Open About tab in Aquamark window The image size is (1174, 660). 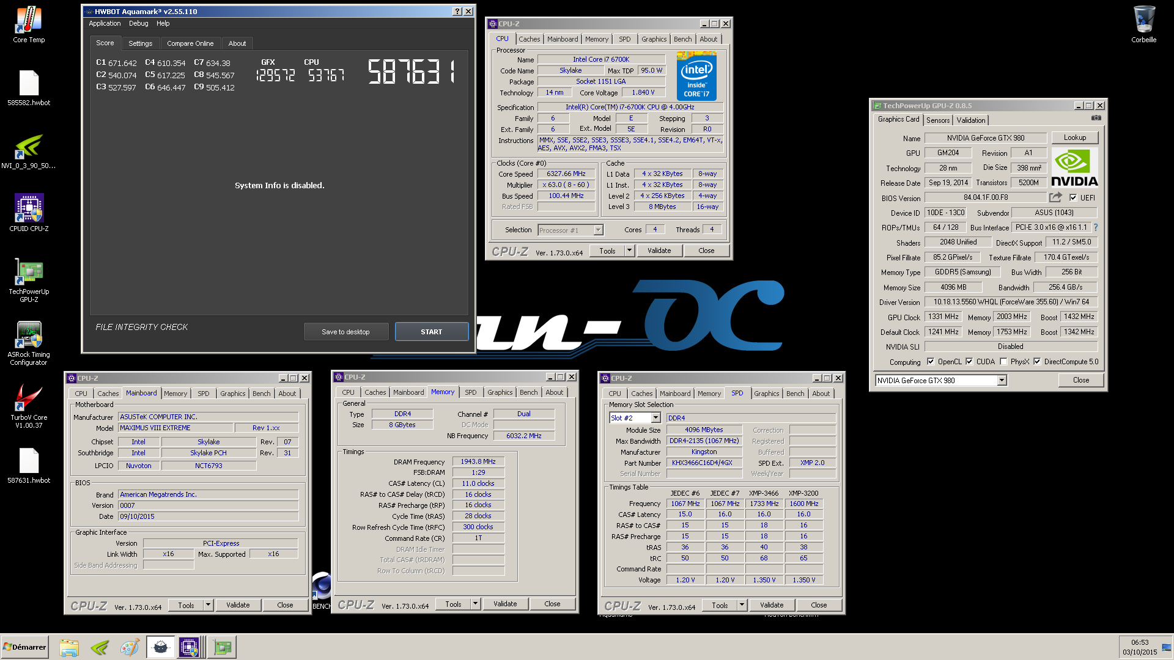click(237, 43)
